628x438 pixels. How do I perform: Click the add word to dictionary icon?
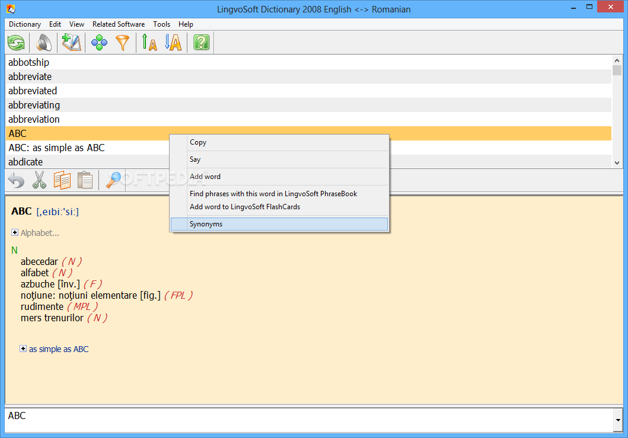click(x=72, y=43)
